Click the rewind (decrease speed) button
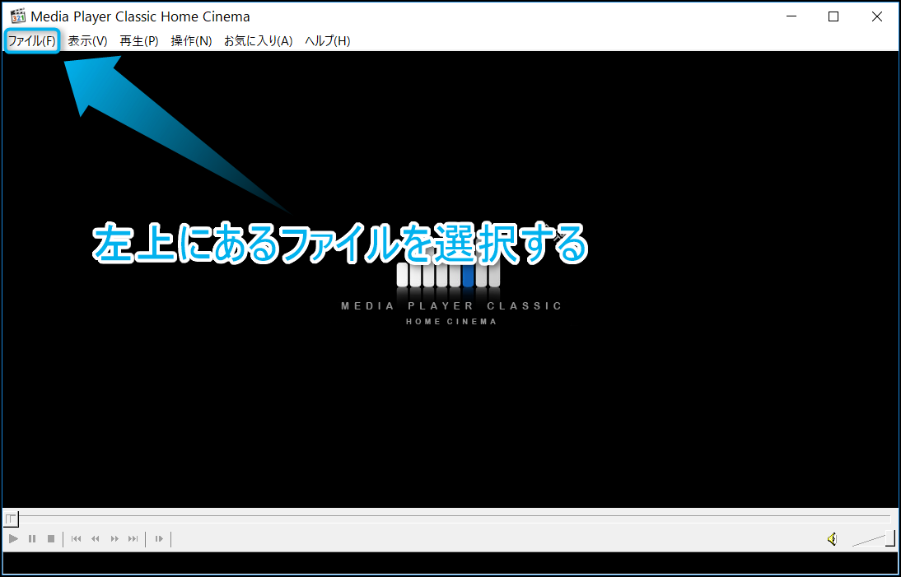This screenshot has width=901, height=577. tap(96, 539)
